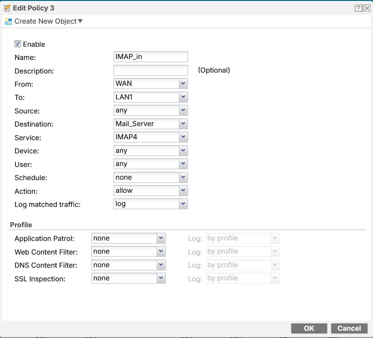Expand the Action dropdown showing allow

pos(150,191)
